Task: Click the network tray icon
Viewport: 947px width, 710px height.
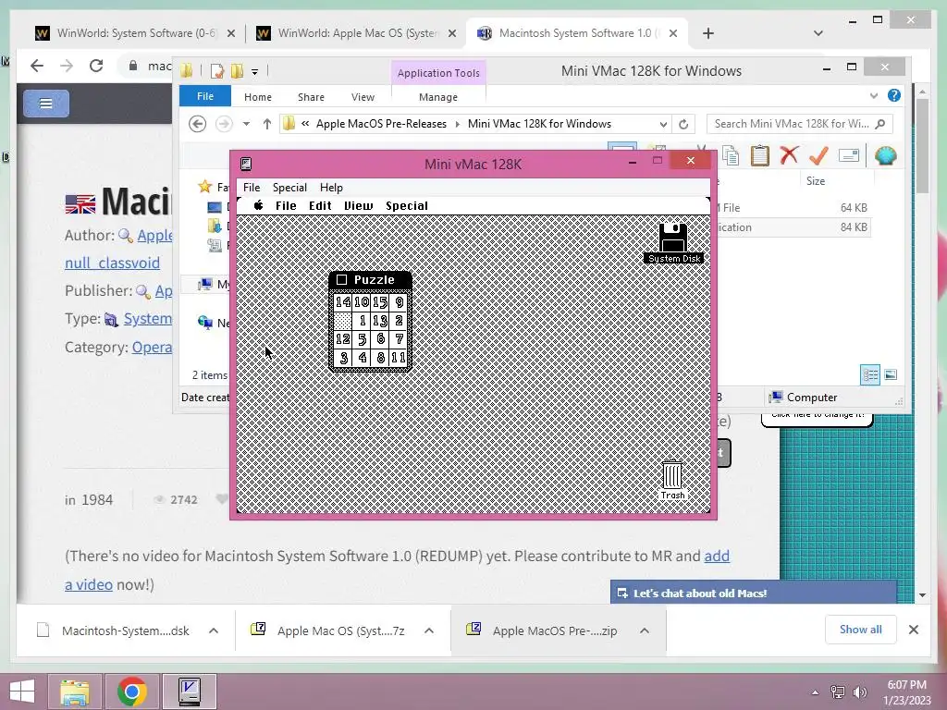Action: (x=838, y=692)
